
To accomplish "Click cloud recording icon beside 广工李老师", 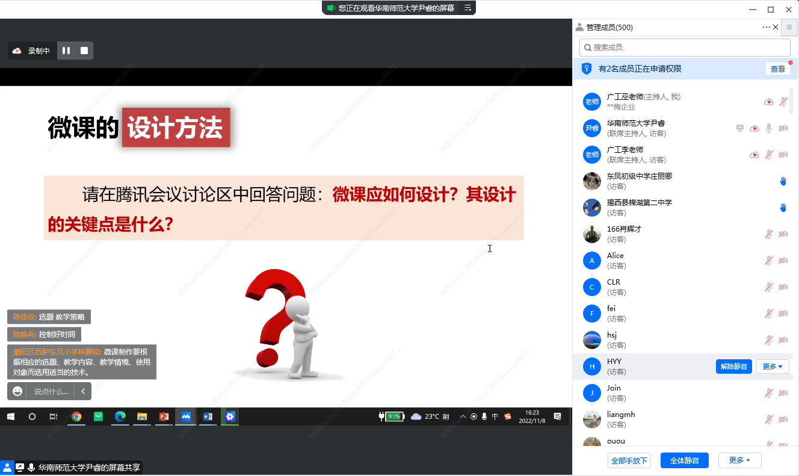I will [x=754, y=155].
